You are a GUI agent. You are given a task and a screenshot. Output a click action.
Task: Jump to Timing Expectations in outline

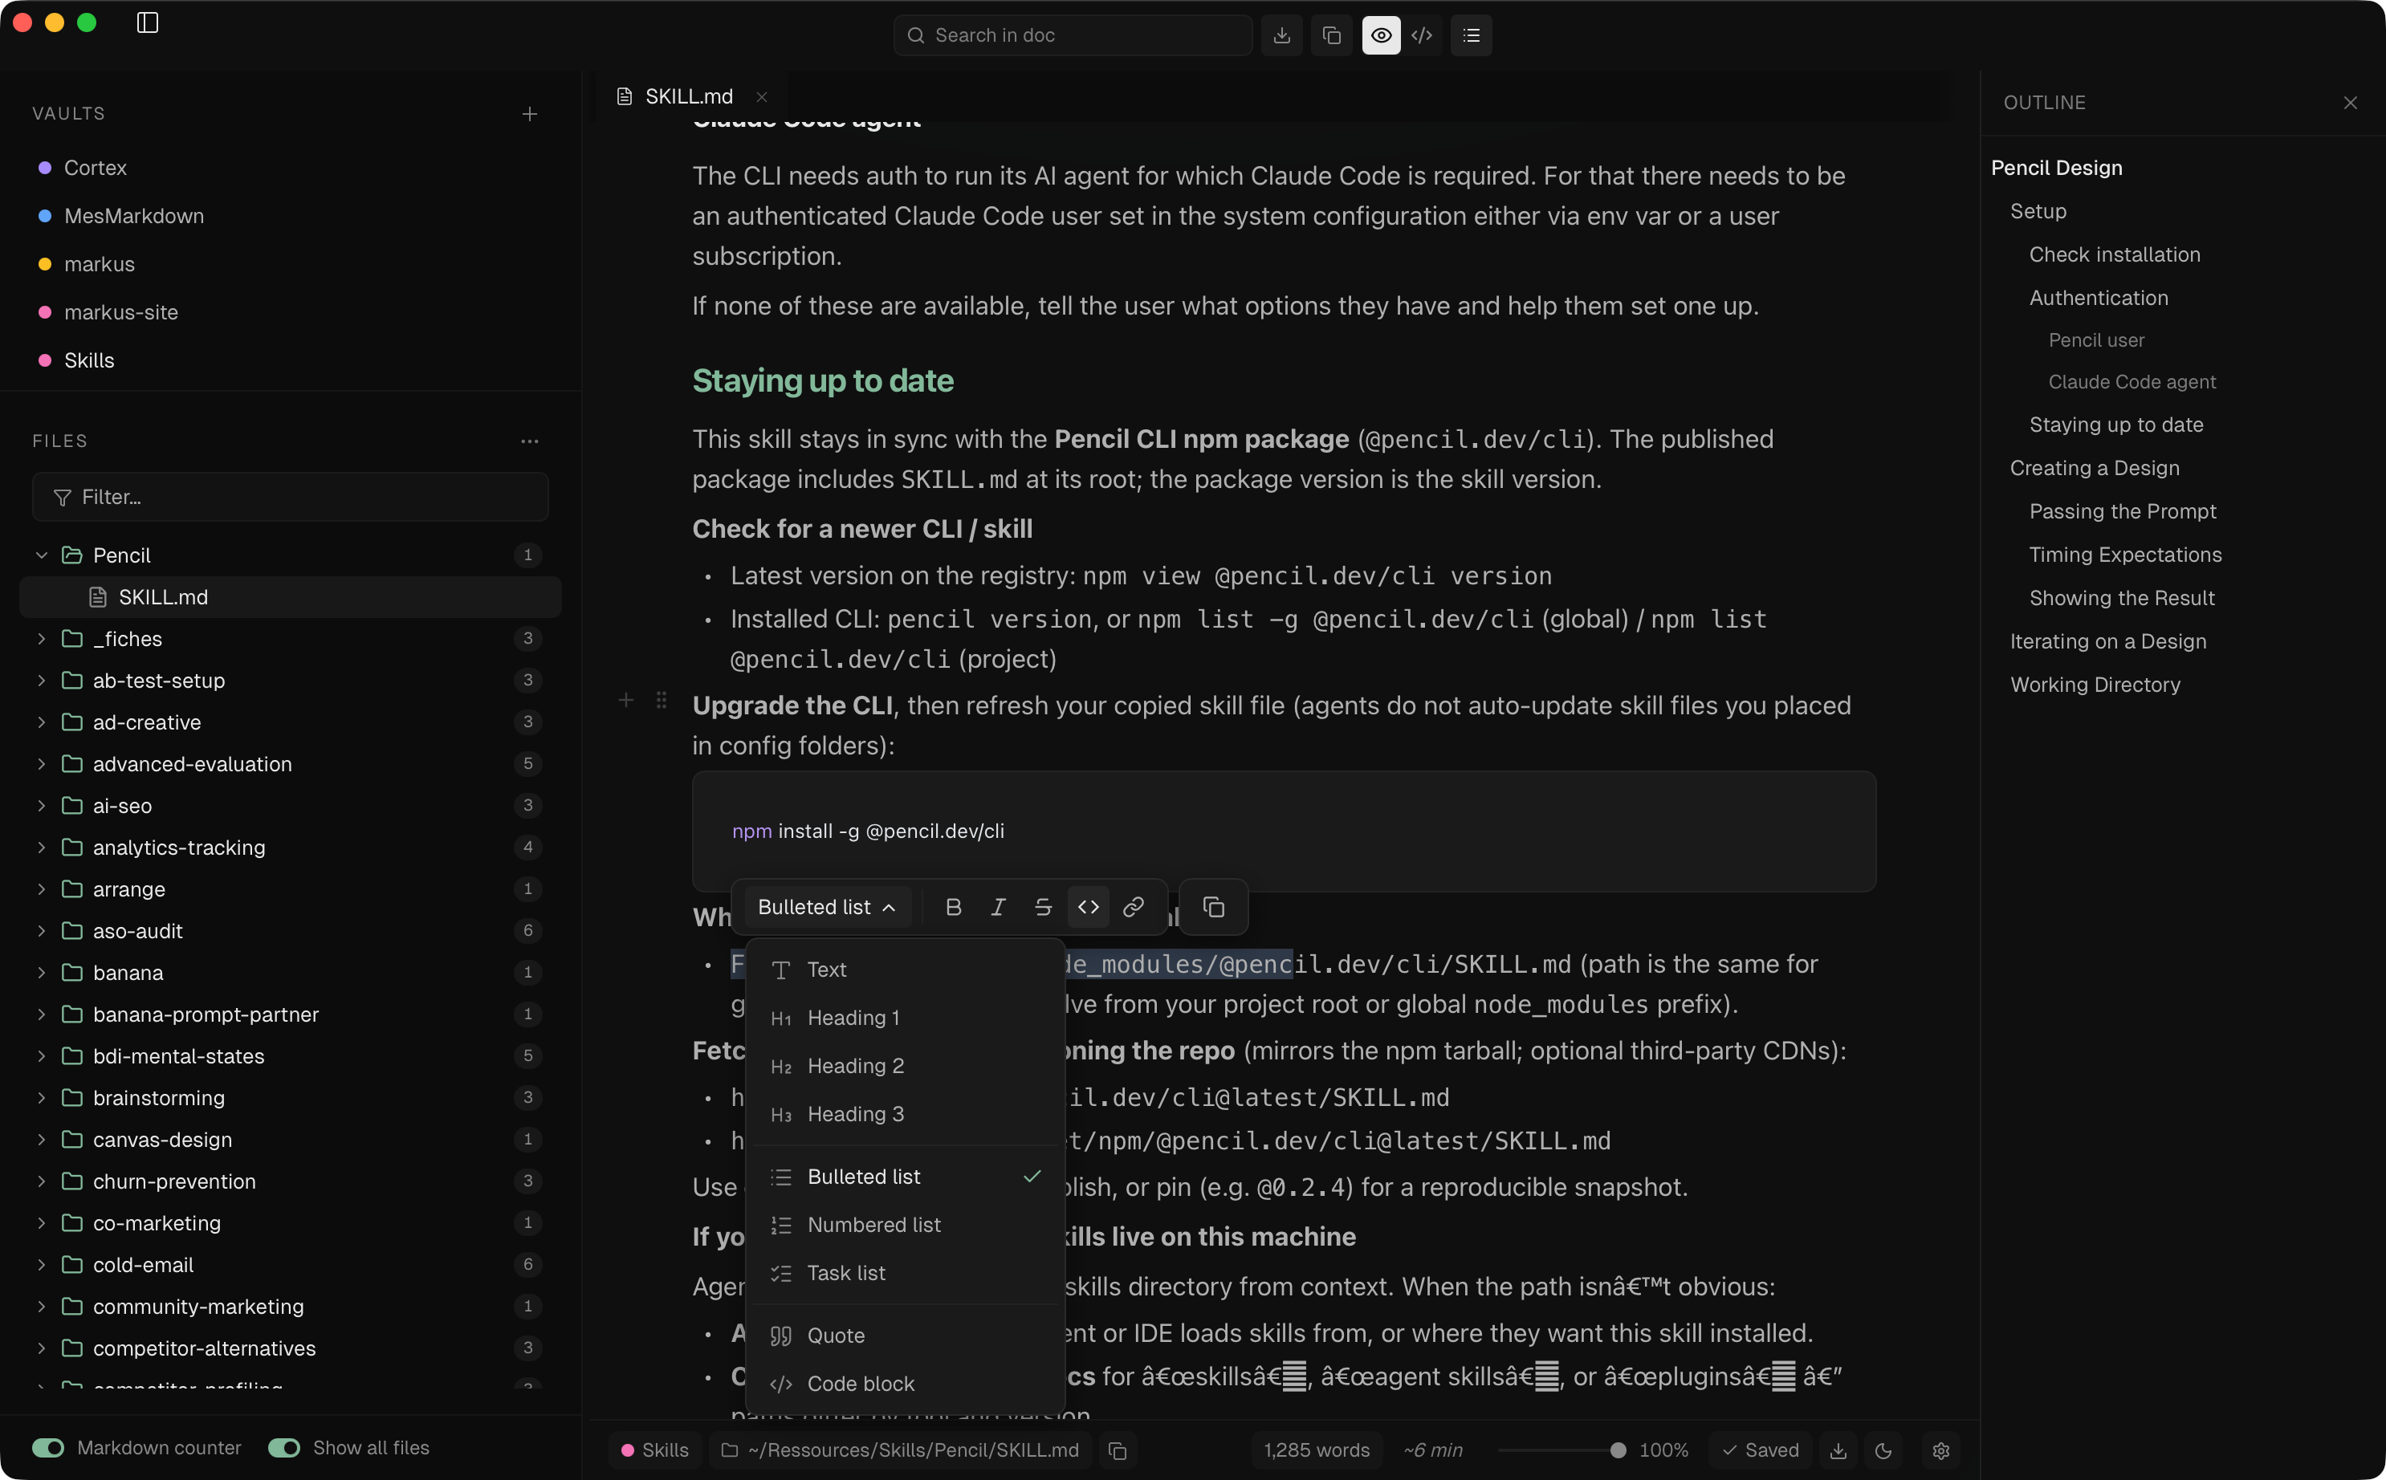pos(2124,554)
